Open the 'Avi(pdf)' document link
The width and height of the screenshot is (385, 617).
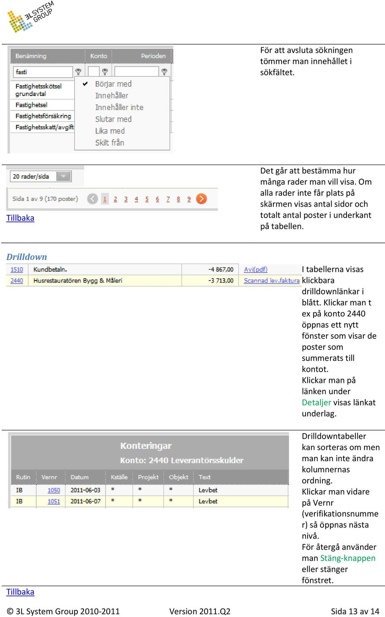click(255, 269)
